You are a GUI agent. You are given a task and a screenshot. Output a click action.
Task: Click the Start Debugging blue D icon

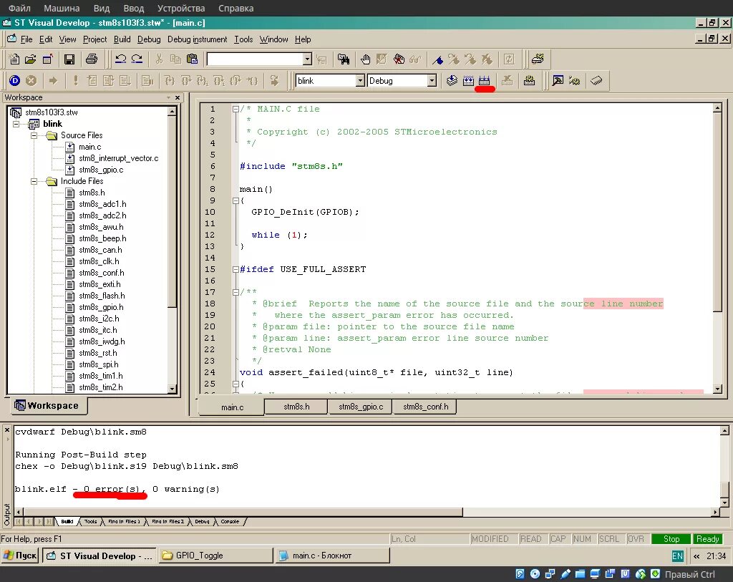[x=14, y=81]
